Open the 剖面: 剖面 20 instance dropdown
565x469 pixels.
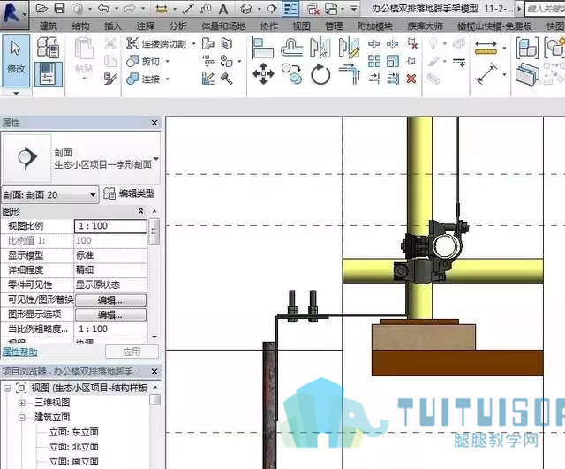point(49,195)
